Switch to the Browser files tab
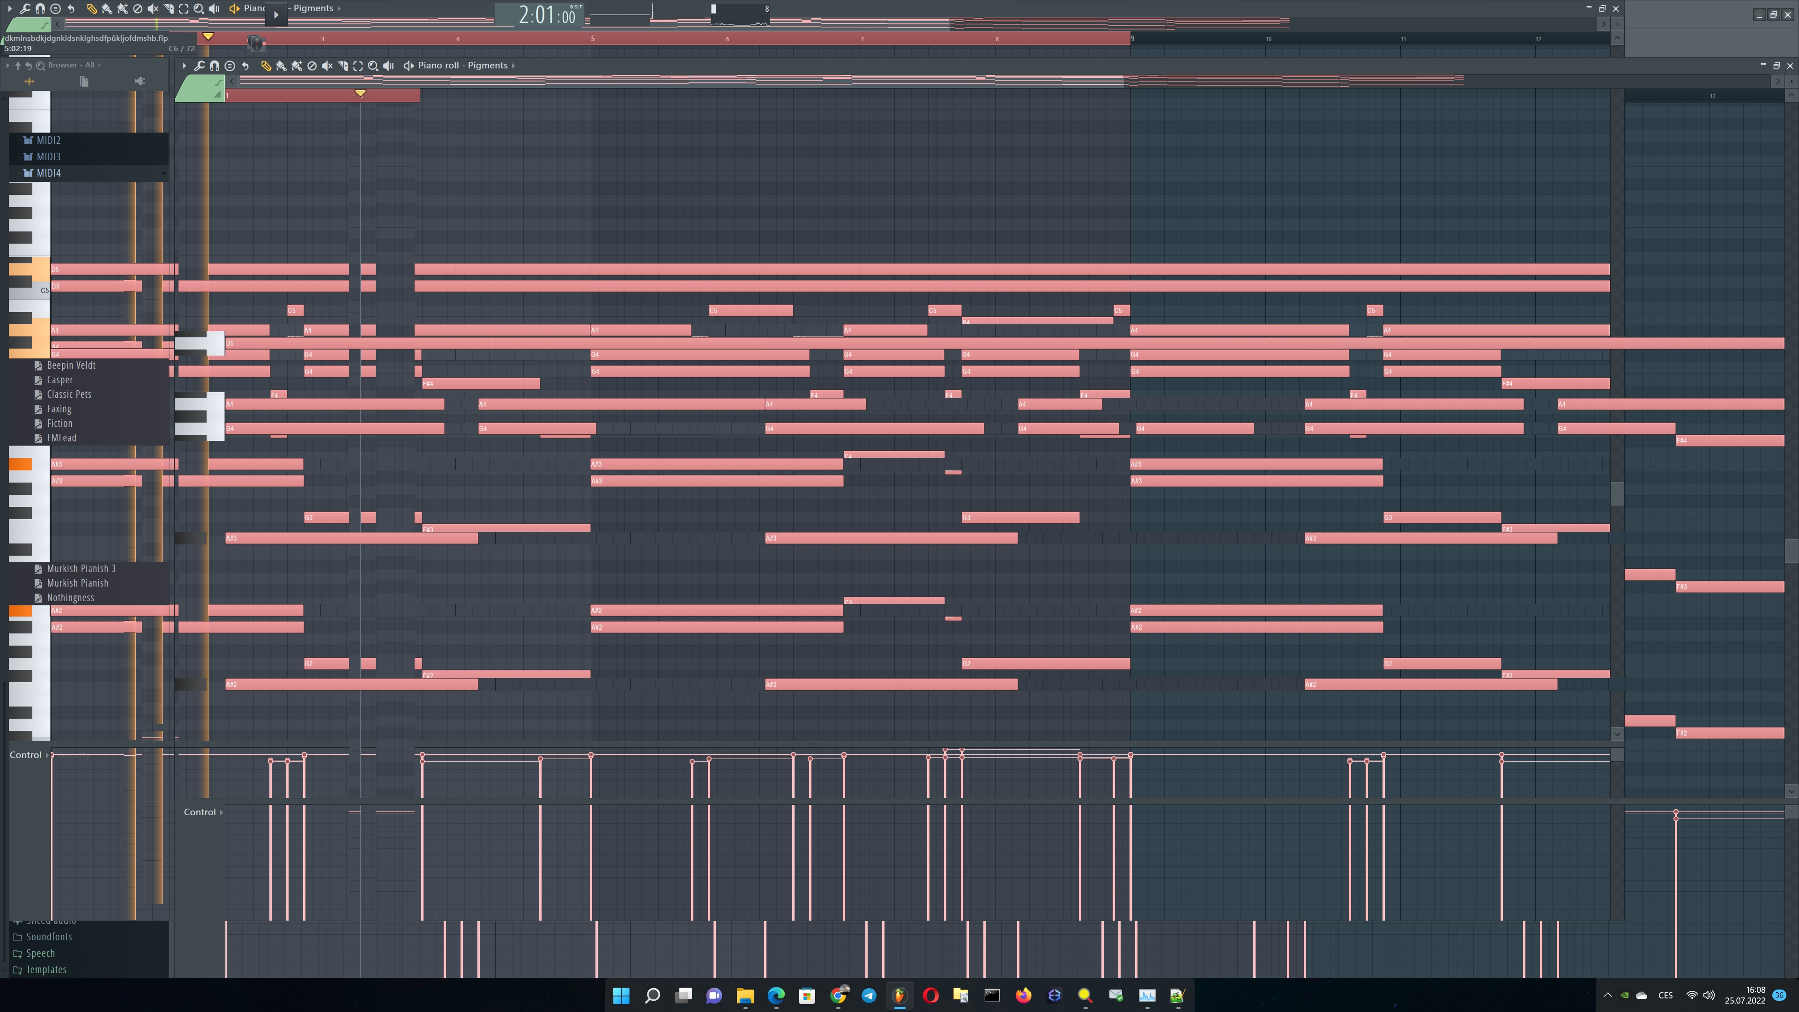 coord(84,82)
